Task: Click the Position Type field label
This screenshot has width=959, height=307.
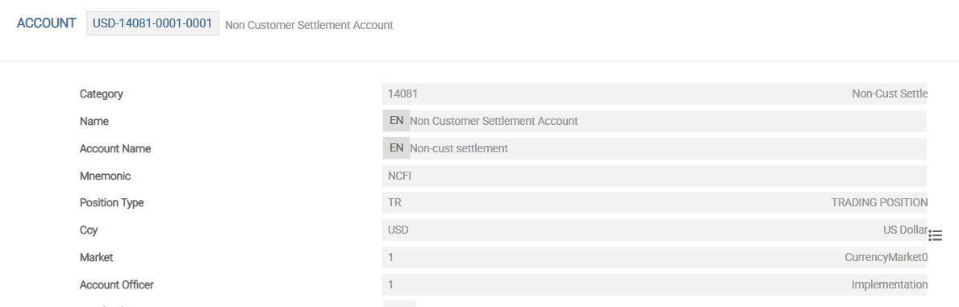Action: [x=112, y=202]
